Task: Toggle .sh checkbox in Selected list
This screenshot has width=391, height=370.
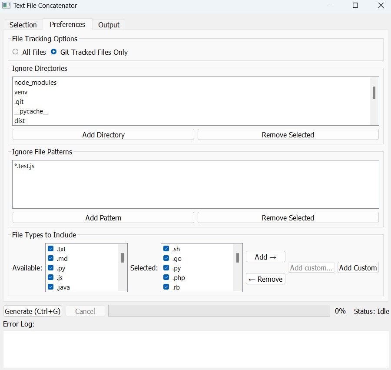Action: pyautogui.click(x=166, y=249)
